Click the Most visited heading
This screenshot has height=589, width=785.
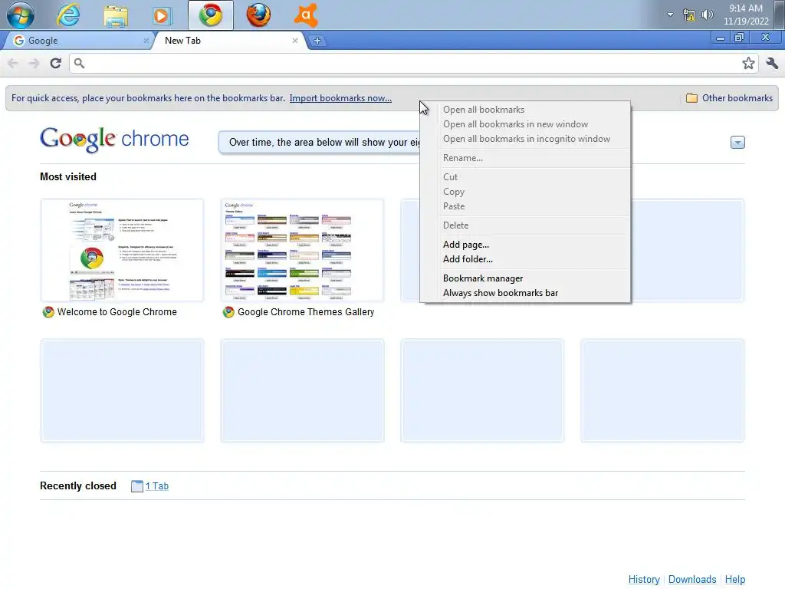[x=68, y=177]
